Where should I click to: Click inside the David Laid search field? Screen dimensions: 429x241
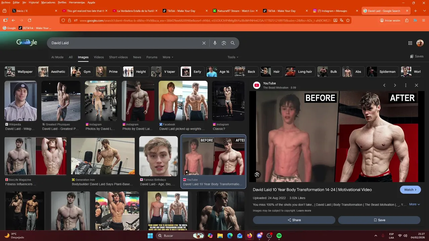click(124, 43)
